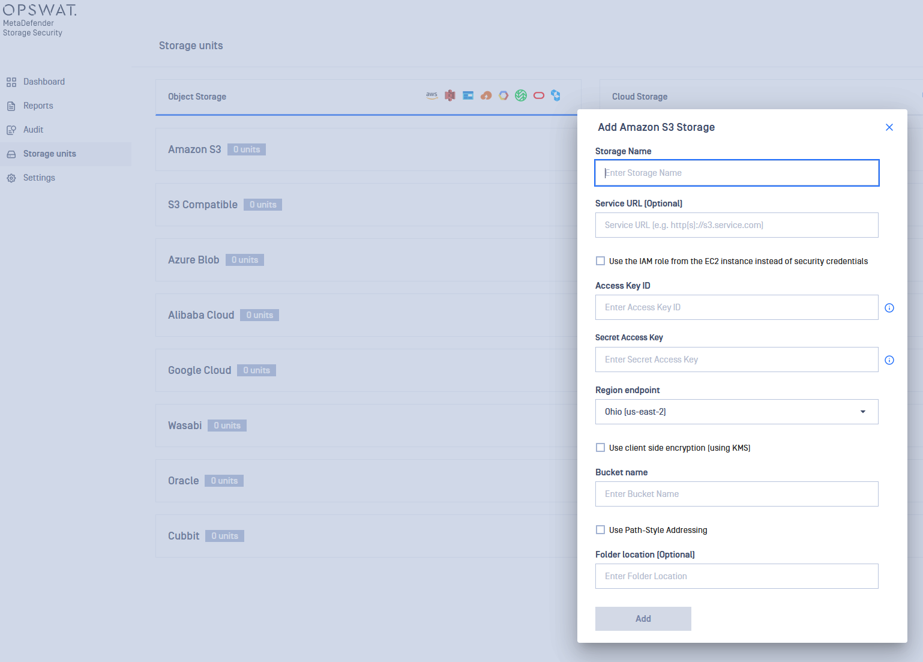Enable client side encryption using KMS
This screenshot has width=923, height=662.
pos(600,447)
